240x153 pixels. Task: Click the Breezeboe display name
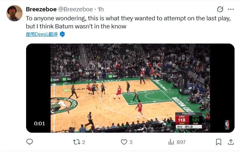[x=41, y=9]
